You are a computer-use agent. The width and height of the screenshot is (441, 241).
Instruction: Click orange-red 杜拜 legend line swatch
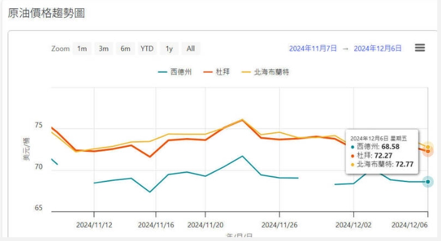(208, 72)
